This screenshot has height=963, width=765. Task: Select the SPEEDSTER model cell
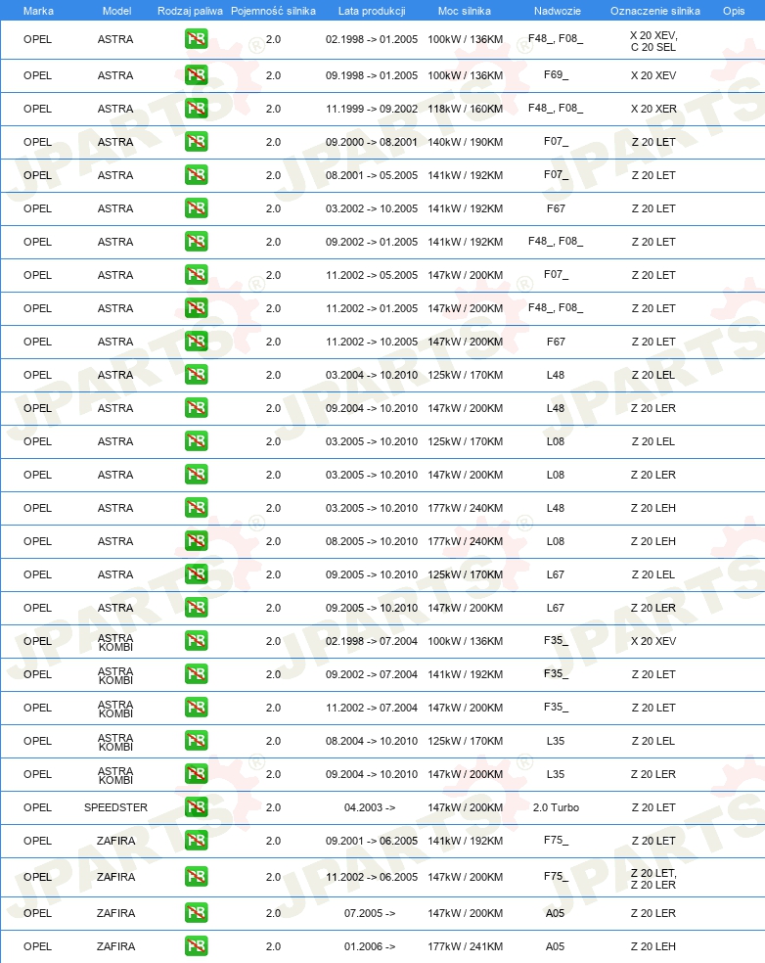pos(116,807)
